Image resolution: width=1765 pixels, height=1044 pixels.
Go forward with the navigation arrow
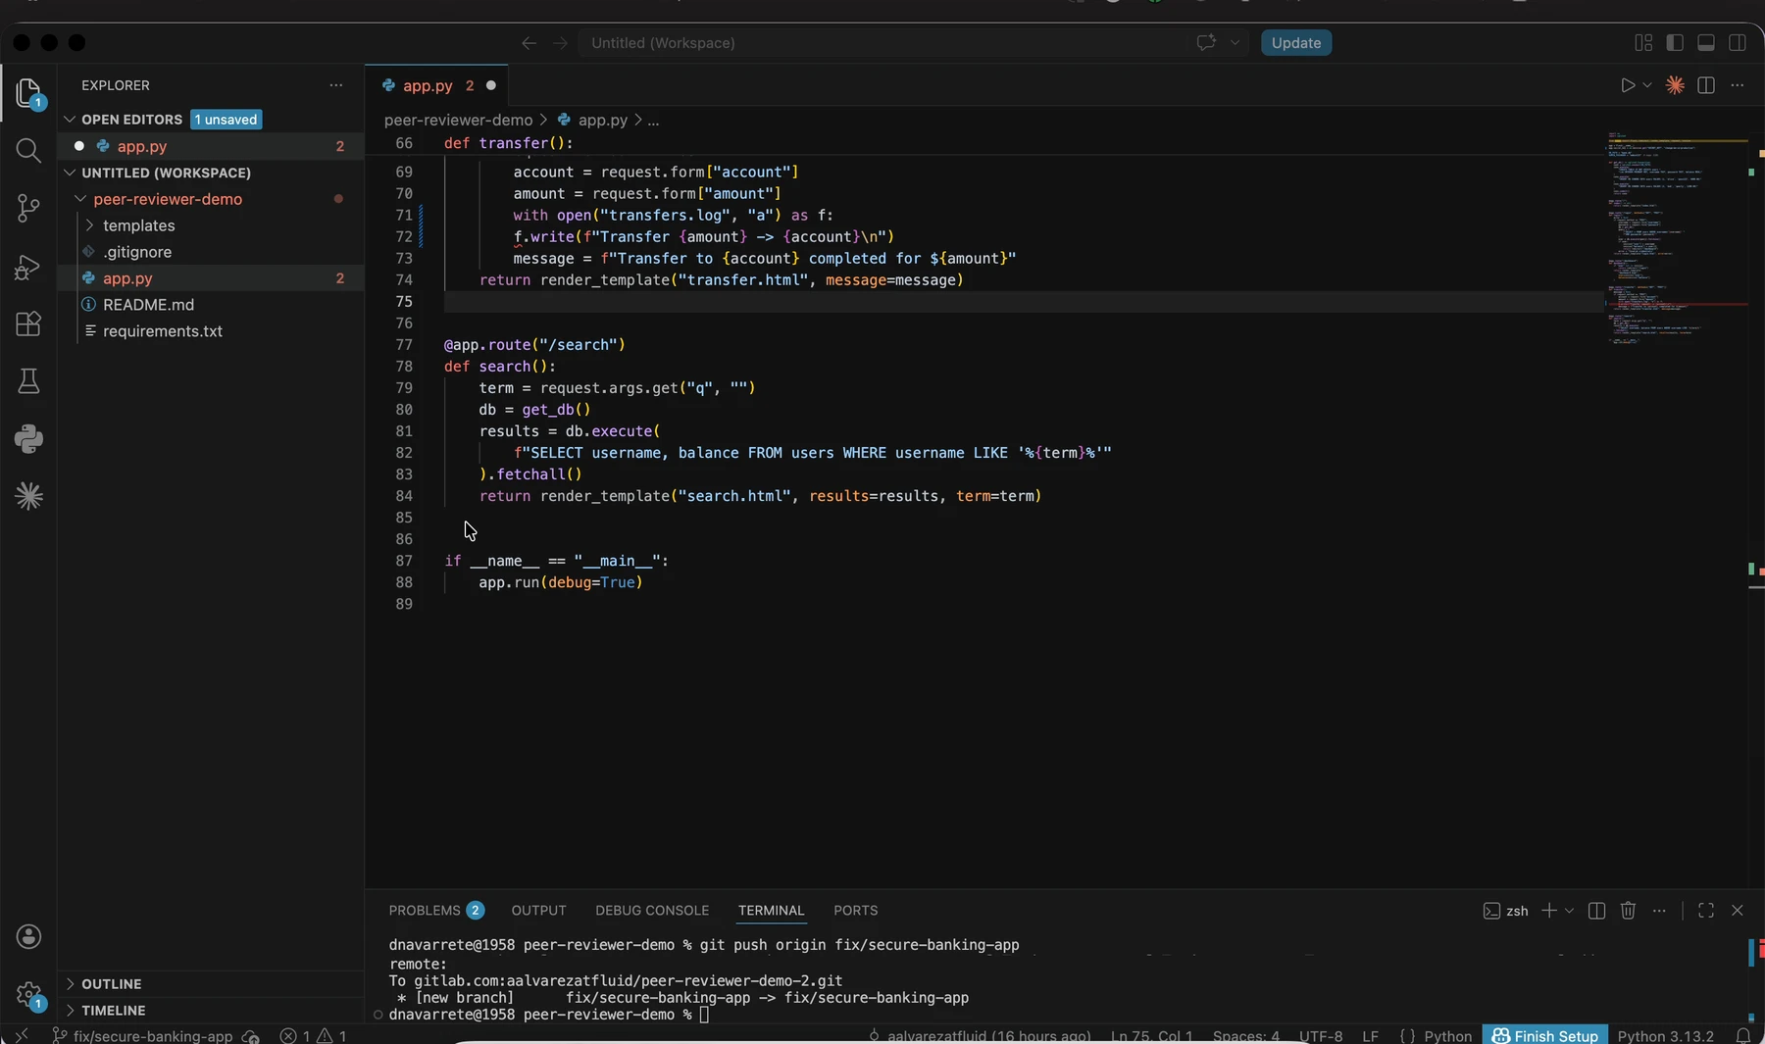[560, 43]
